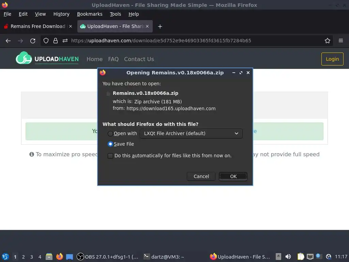Open the Home link on UploadHaven
349x262 pixels.
[x=95, y=59]
